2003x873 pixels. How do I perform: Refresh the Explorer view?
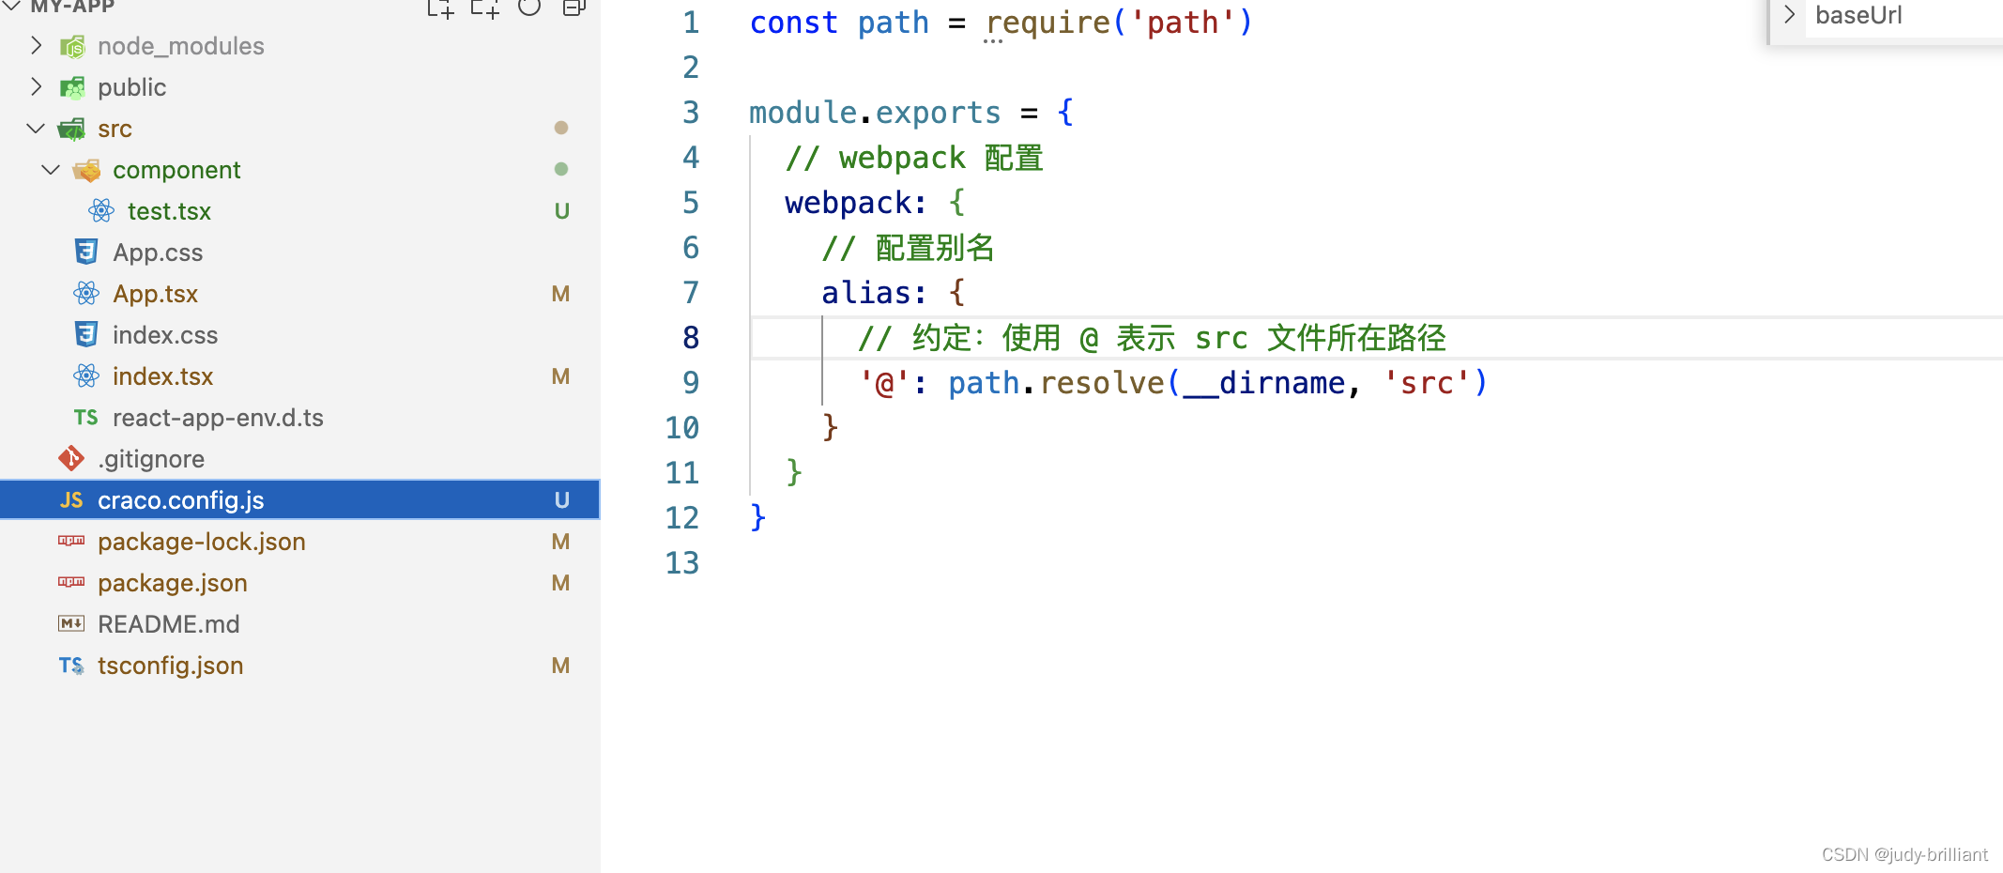pos(529,8)
